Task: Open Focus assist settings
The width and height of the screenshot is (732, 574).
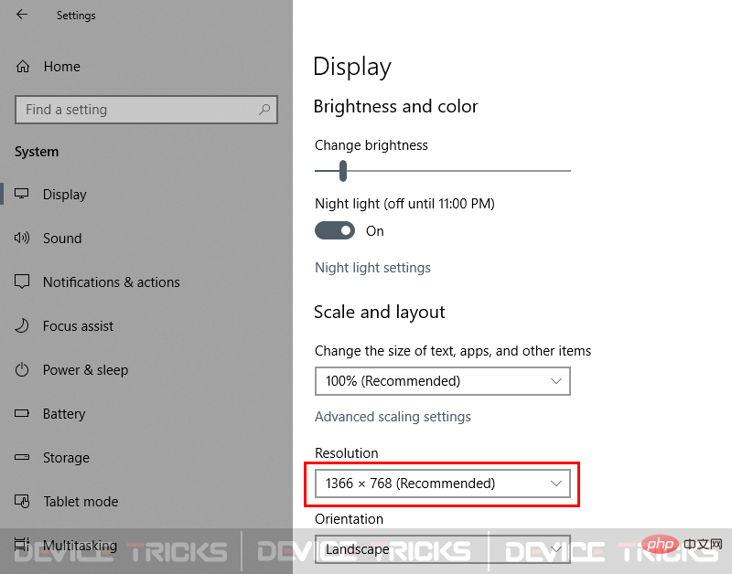Action: tap(78, 326)
